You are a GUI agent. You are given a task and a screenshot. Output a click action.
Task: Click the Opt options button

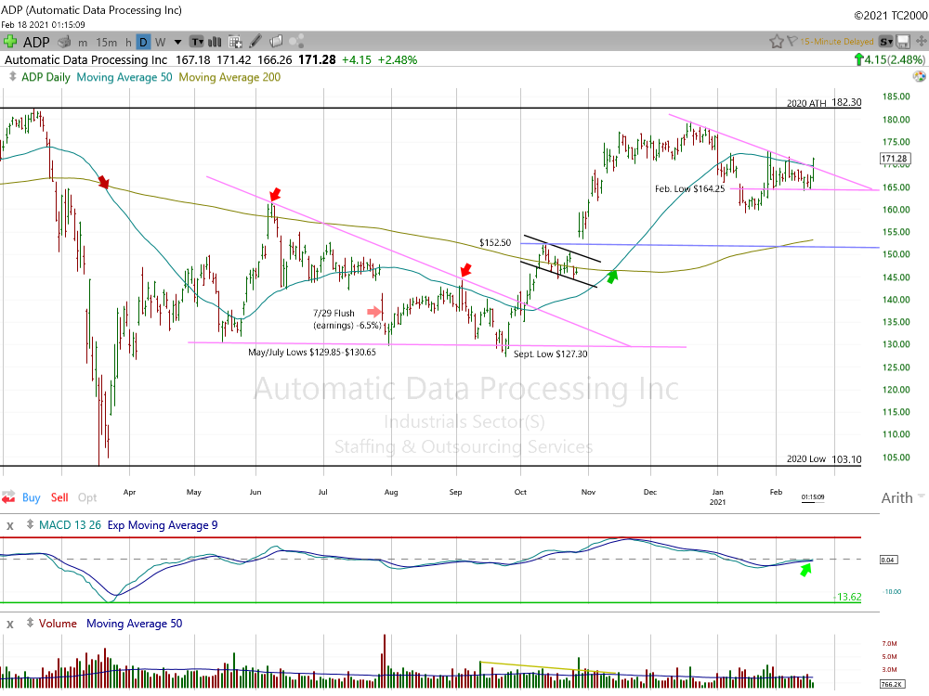pyautogui.click(x=87, y=497)
